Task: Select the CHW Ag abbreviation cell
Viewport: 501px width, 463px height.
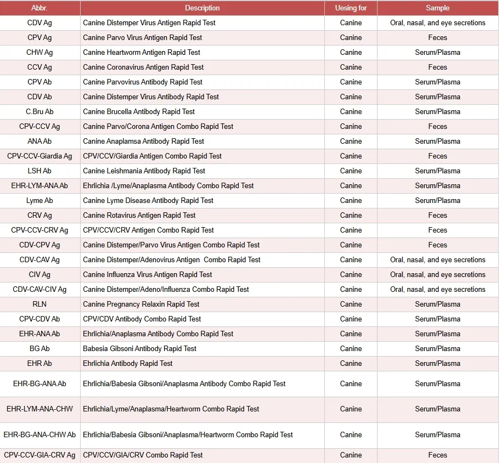Action: pyautogui.click(x=40, y=53)
